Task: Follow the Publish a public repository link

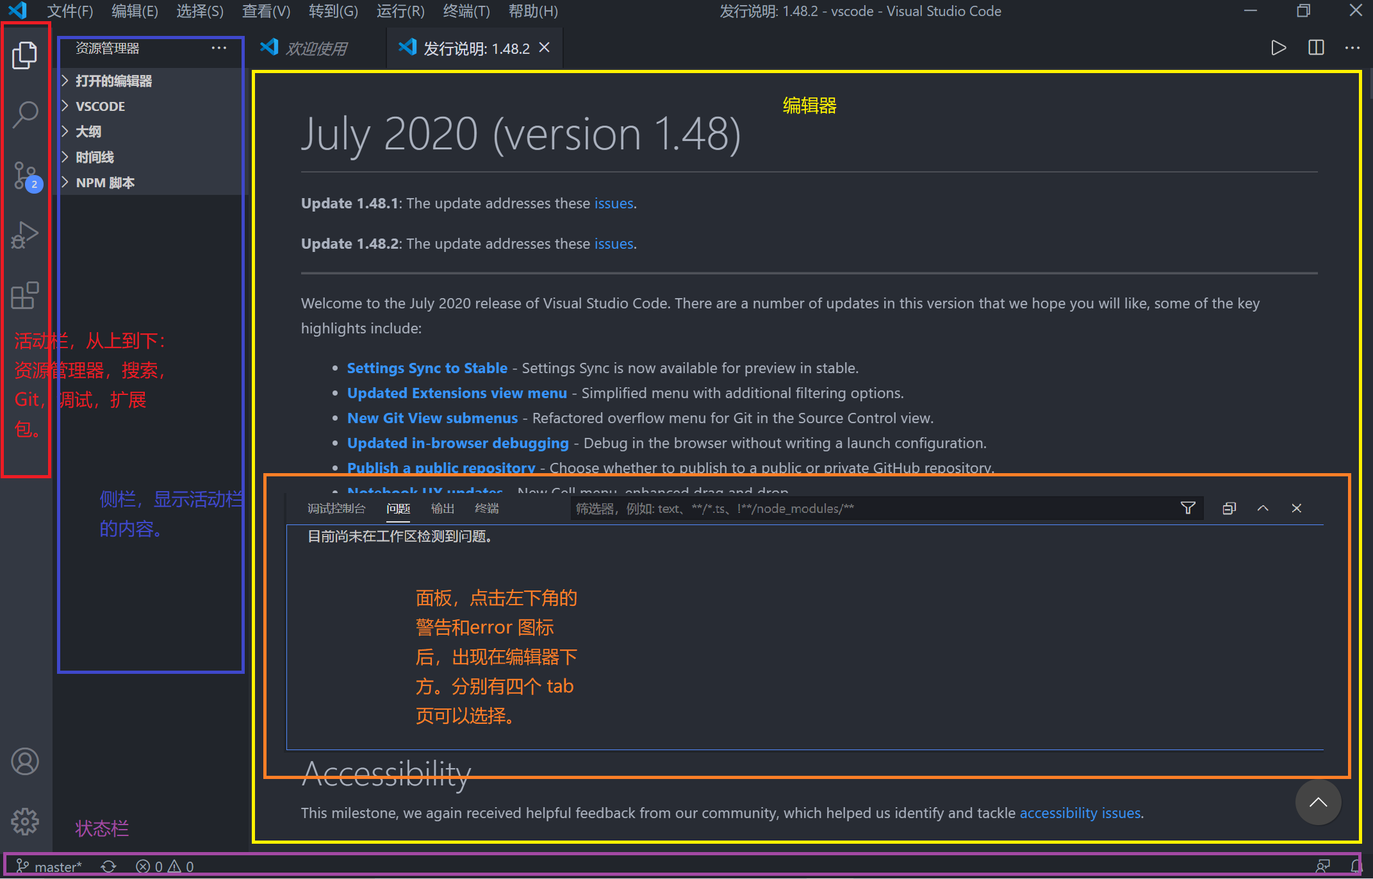Action: 441,467
